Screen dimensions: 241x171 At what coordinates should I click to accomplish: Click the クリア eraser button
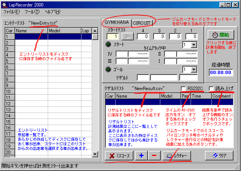(x=219, y=155)
